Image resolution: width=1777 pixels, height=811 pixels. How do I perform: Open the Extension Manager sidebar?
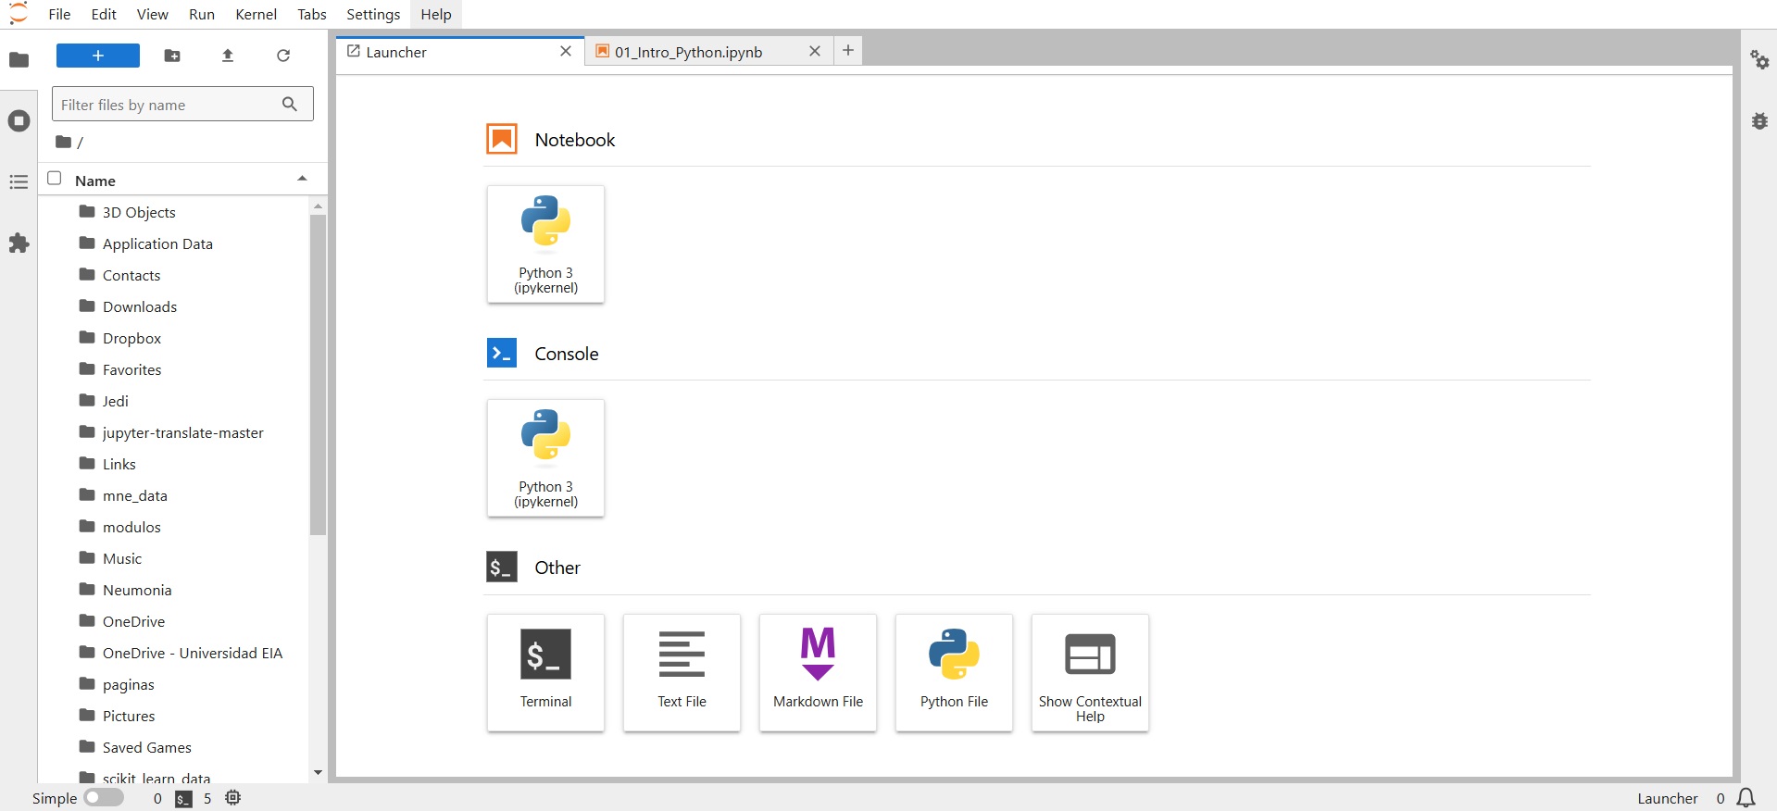point(19,243)
